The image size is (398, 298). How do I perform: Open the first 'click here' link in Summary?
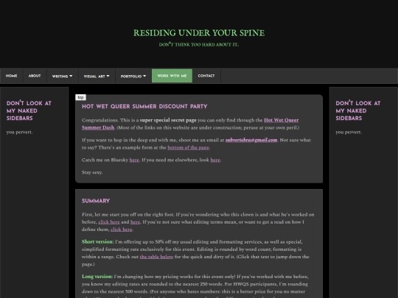(x=109, y=222)
